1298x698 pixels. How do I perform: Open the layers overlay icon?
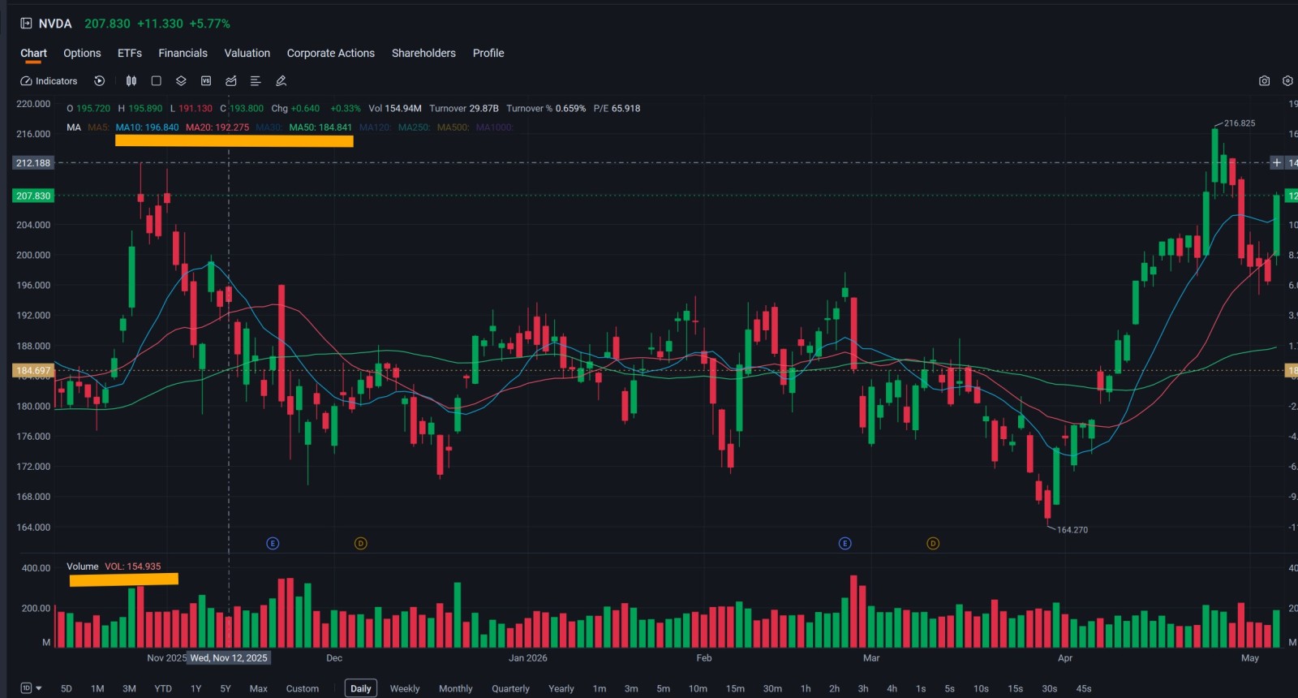181,81
